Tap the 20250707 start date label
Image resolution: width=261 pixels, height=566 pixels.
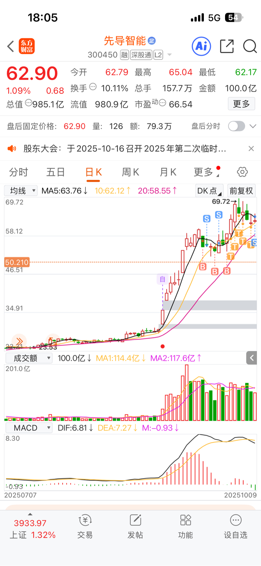pyautogui.click(x=20, y=495)
